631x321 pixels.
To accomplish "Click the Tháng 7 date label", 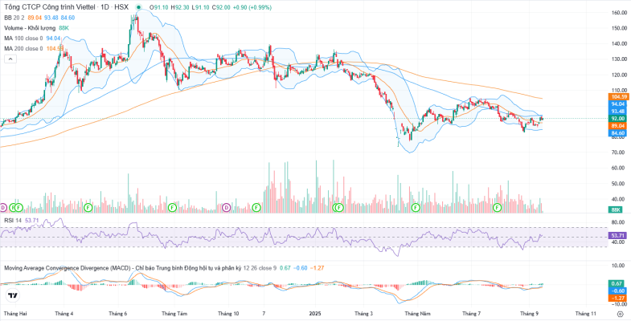I will pos(472,313).
